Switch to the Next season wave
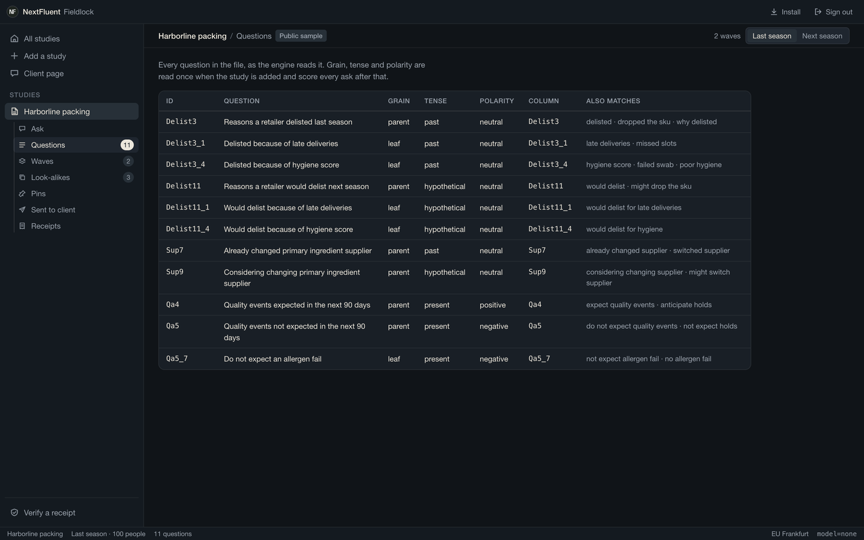The image size is (864, 540). click(x=822, y=36)
